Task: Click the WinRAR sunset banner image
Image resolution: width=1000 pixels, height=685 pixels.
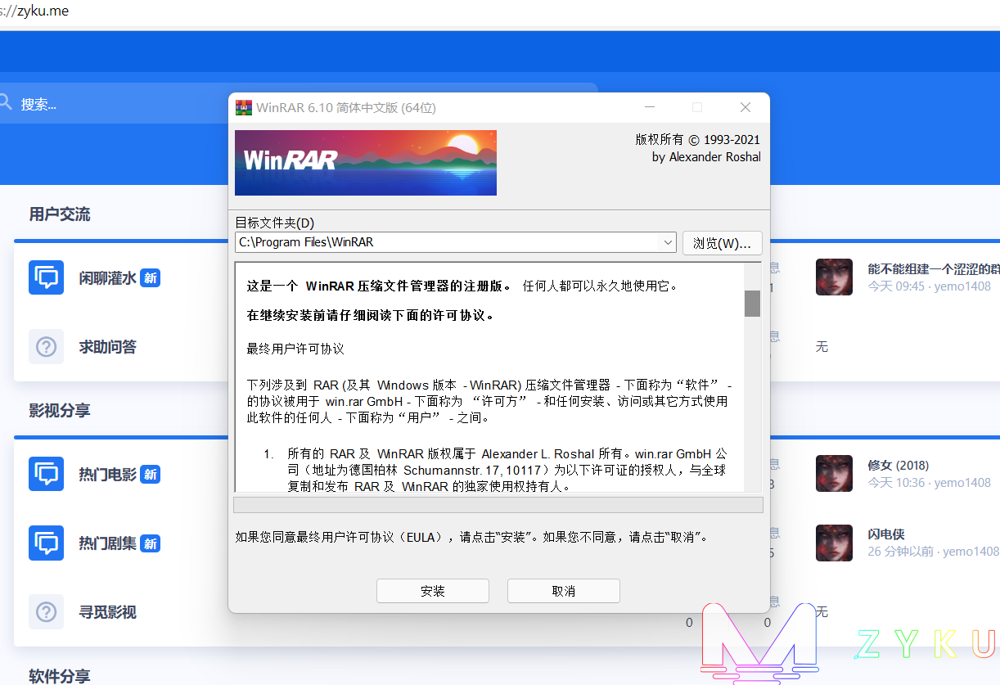Action: 365,163
